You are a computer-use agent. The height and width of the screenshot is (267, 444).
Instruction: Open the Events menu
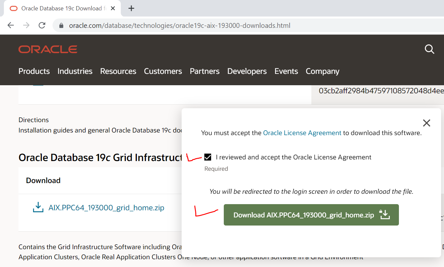(x=286, y=71)
